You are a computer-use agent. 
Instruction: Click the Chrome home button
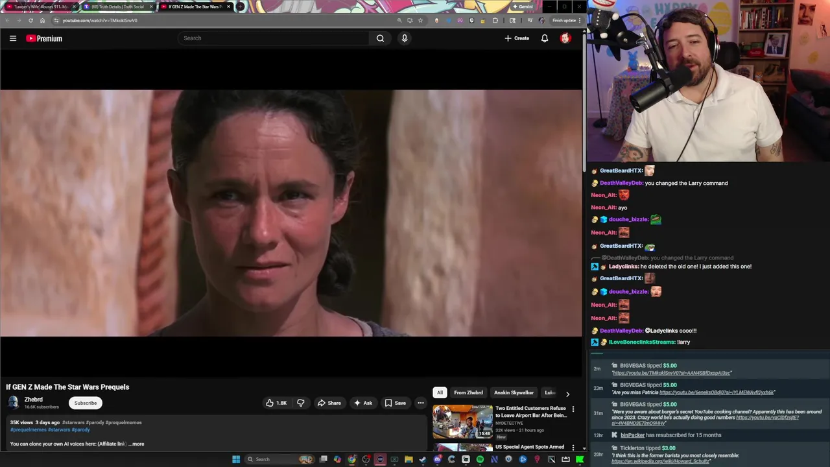[42, 20]
